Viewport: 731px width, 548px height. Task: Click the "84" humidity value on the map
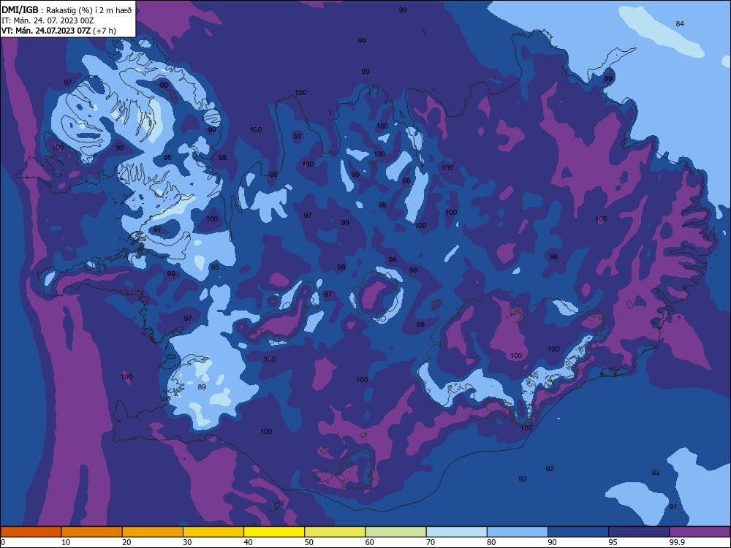[680, 24]
